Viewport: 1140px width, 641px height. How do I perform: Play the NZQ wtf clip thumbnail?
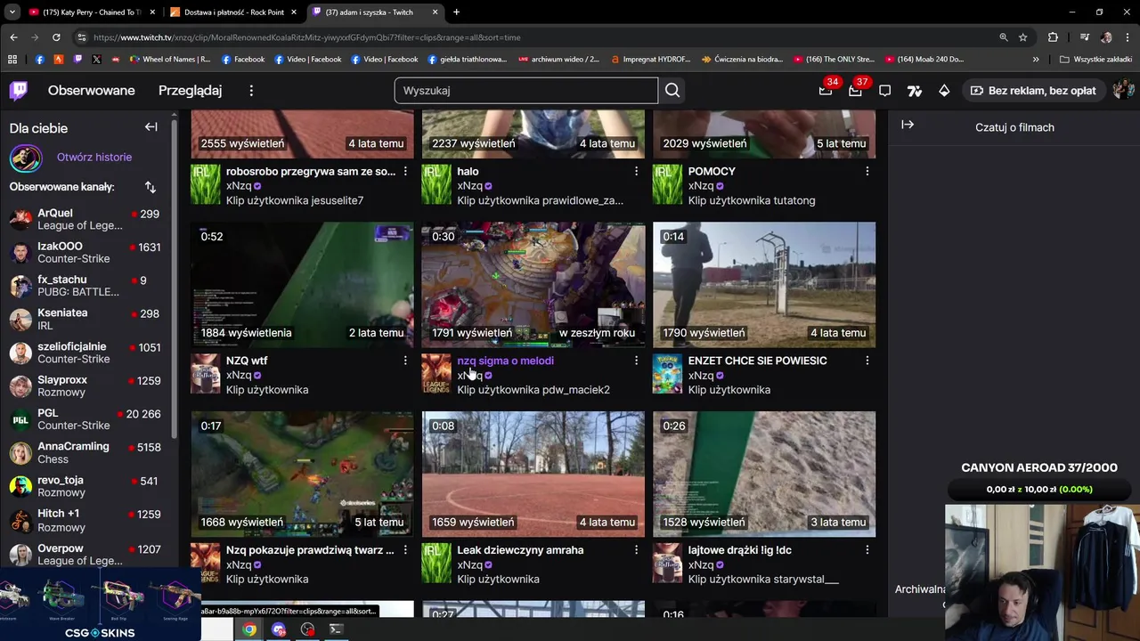tap(302, 285)
